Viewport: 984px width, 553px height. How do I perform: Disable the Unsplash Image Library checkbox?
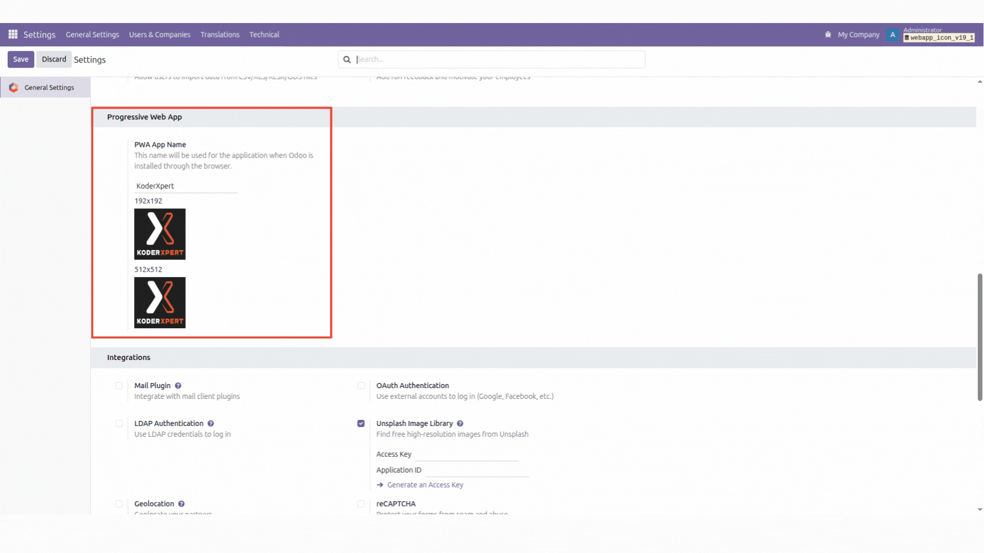pyautogui.click(x=361, y=423)
